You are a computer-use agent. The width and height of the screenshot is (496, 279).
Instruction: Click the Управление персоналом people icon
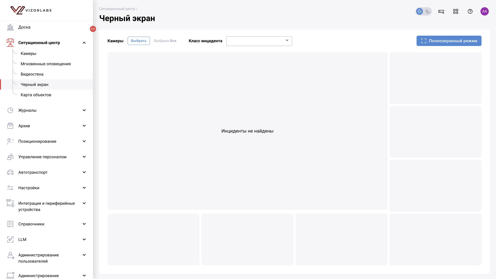pos(10,157)
